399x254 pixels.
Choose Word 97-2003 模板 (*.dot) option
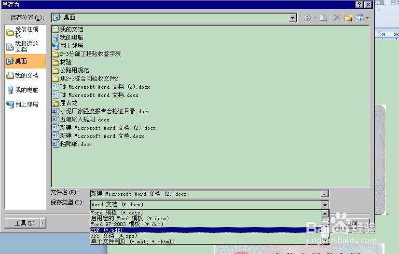click(x=206, y=224)
